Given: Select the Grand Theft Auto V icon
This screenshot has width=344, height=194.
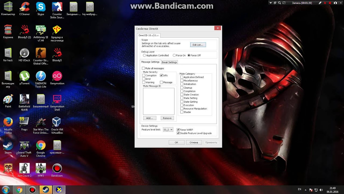Looking at the screenshot, I should (24, 149).
